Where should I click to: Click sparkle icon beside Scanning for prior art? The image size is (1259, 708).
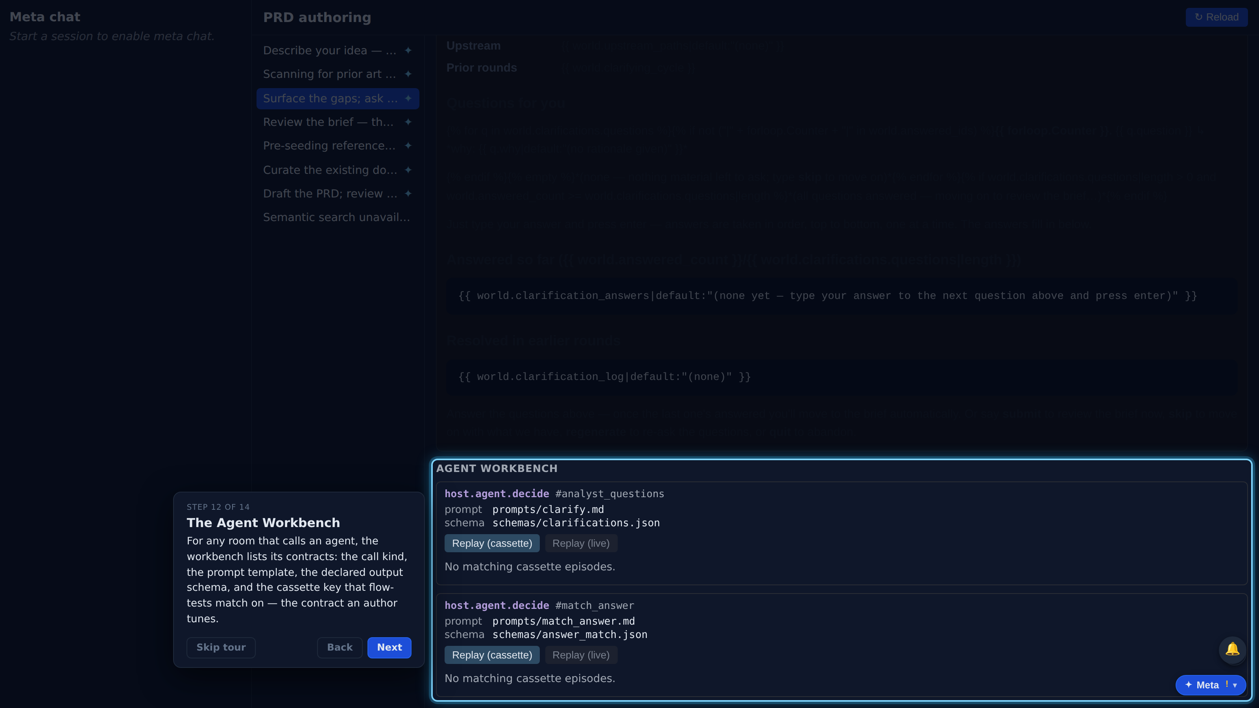click(x=408, y=74)
